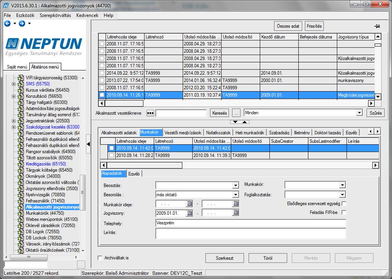Screen dimensions: 392x279
Task: Click the pin icon beside Frissítés
Action: tap(377, 26)
